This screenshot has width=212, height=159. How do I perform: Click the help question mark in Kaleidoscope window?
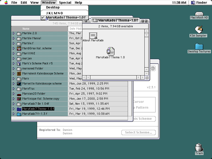(153, 68)
